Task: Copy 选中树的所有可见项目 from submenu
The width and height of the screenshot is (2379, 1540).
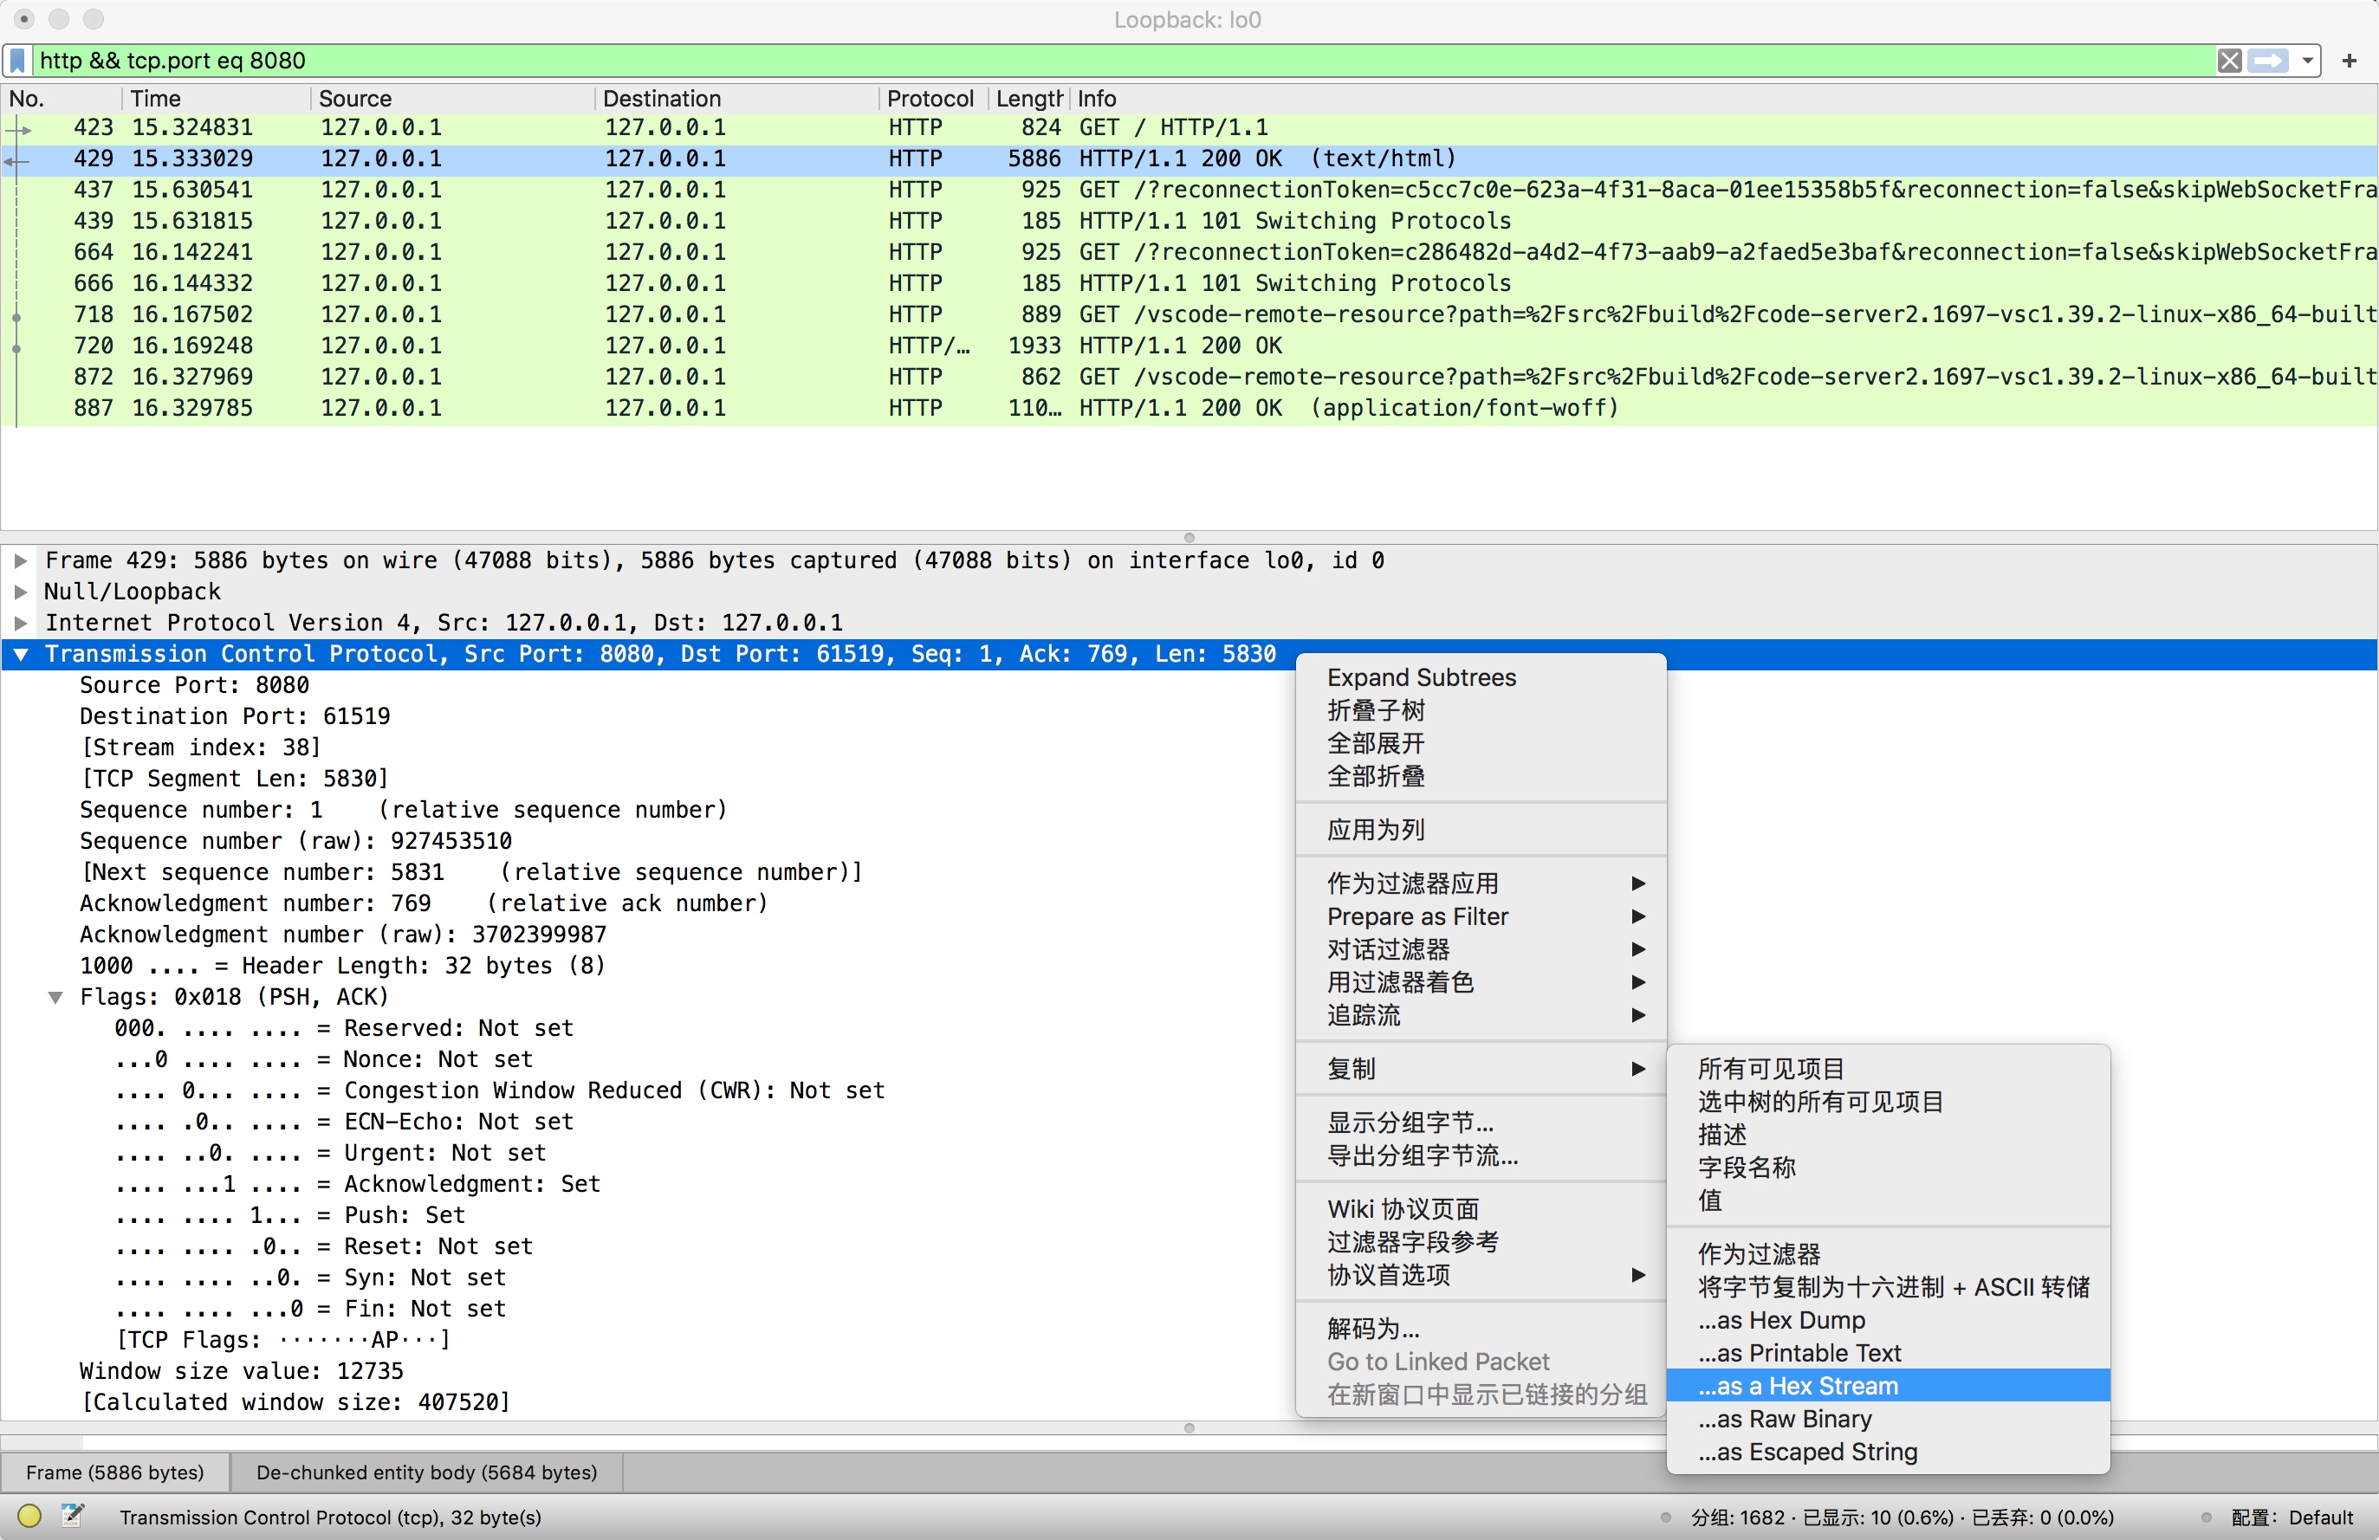Action: 1888,1103
